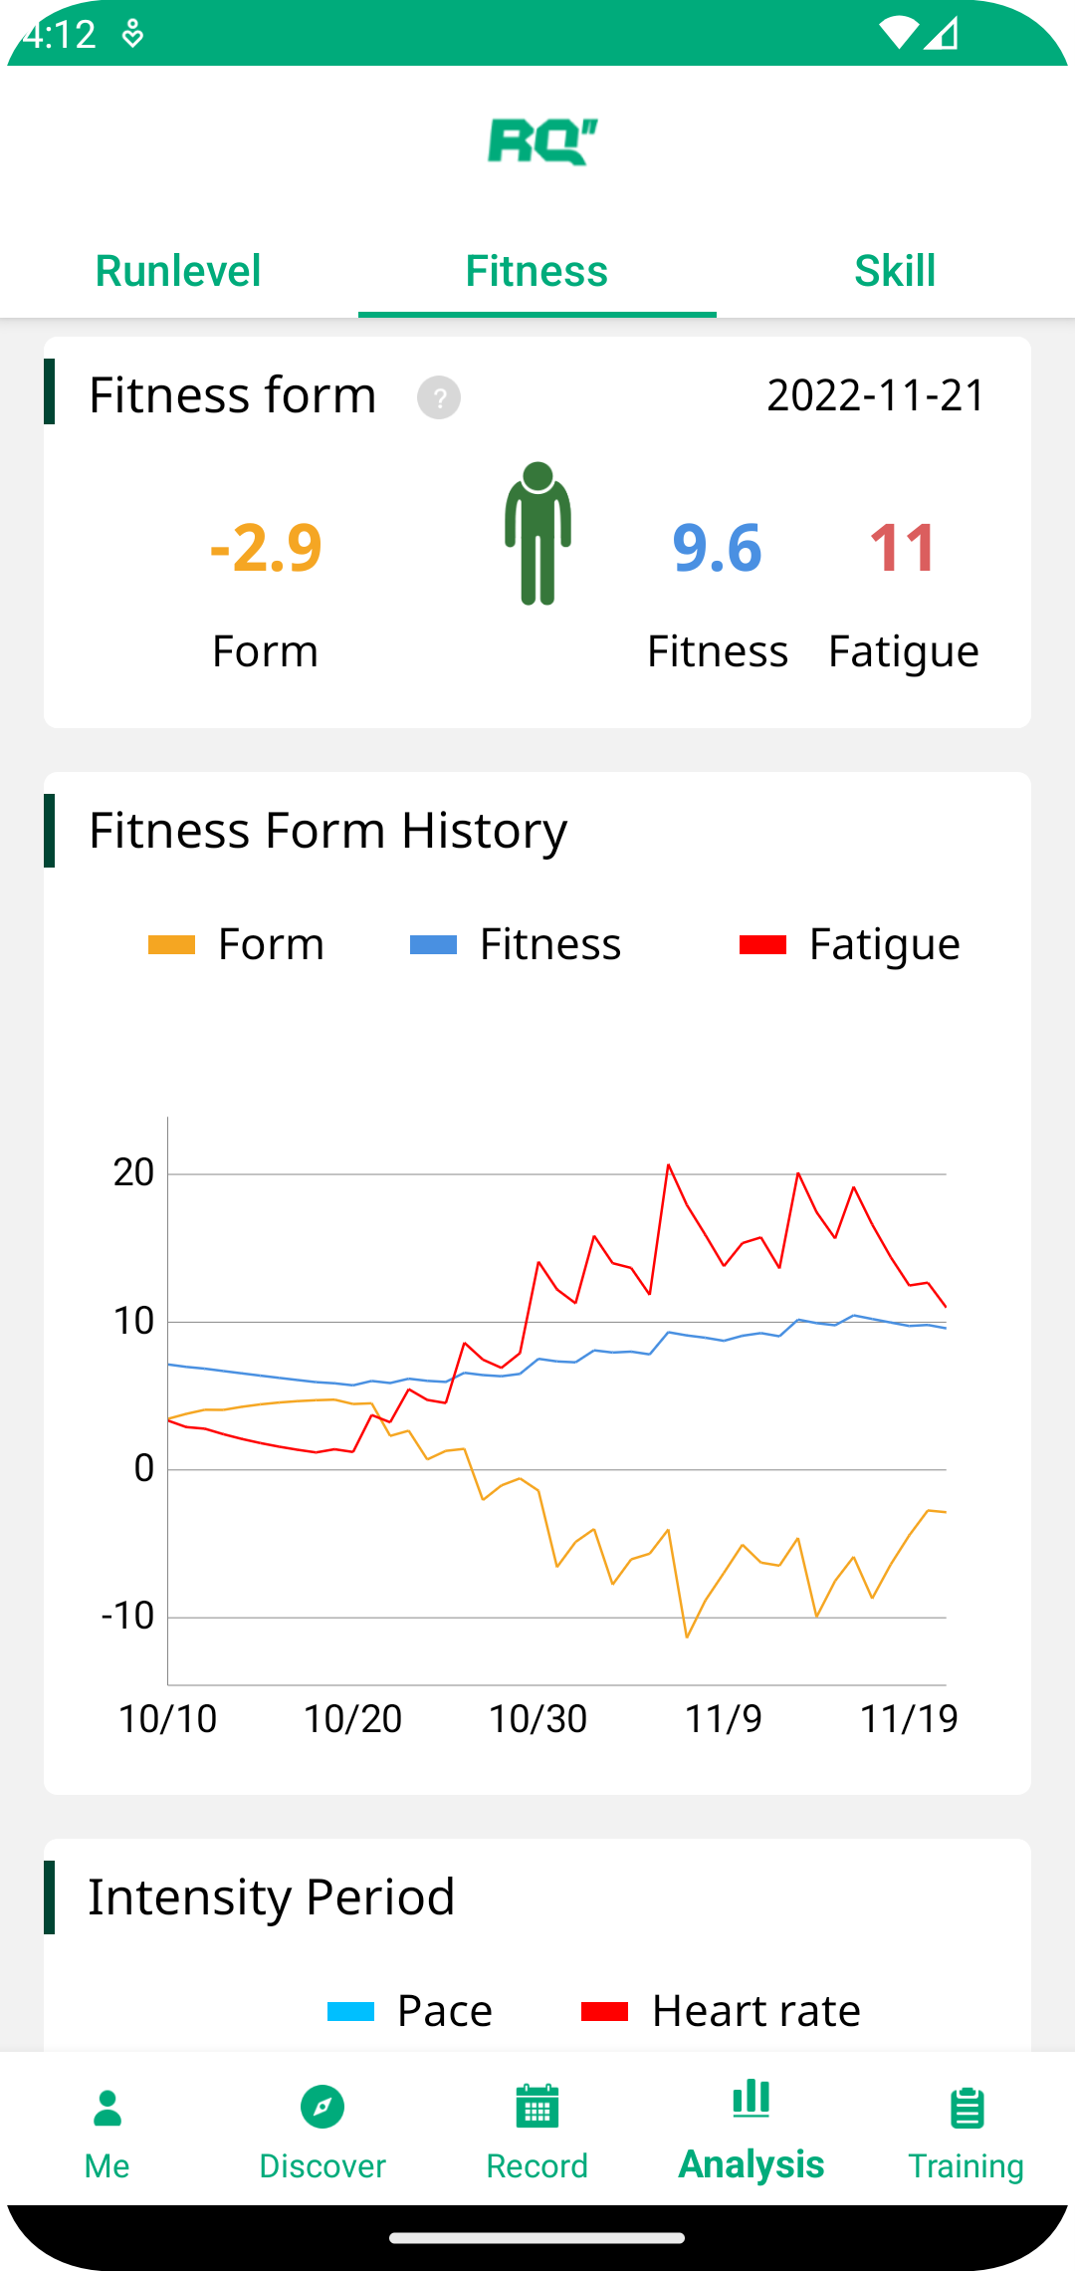Toggle the Heart rate series legend
The width and height of the screenshot is (1075, 2271).
click(x=721, y=2011)
